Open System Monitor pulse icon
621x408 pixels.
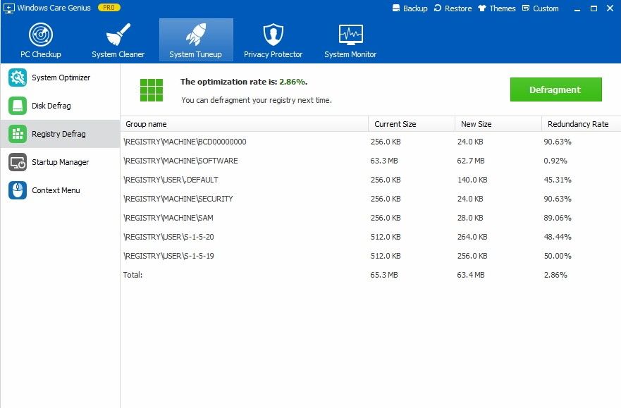click(x=350, y=35)
